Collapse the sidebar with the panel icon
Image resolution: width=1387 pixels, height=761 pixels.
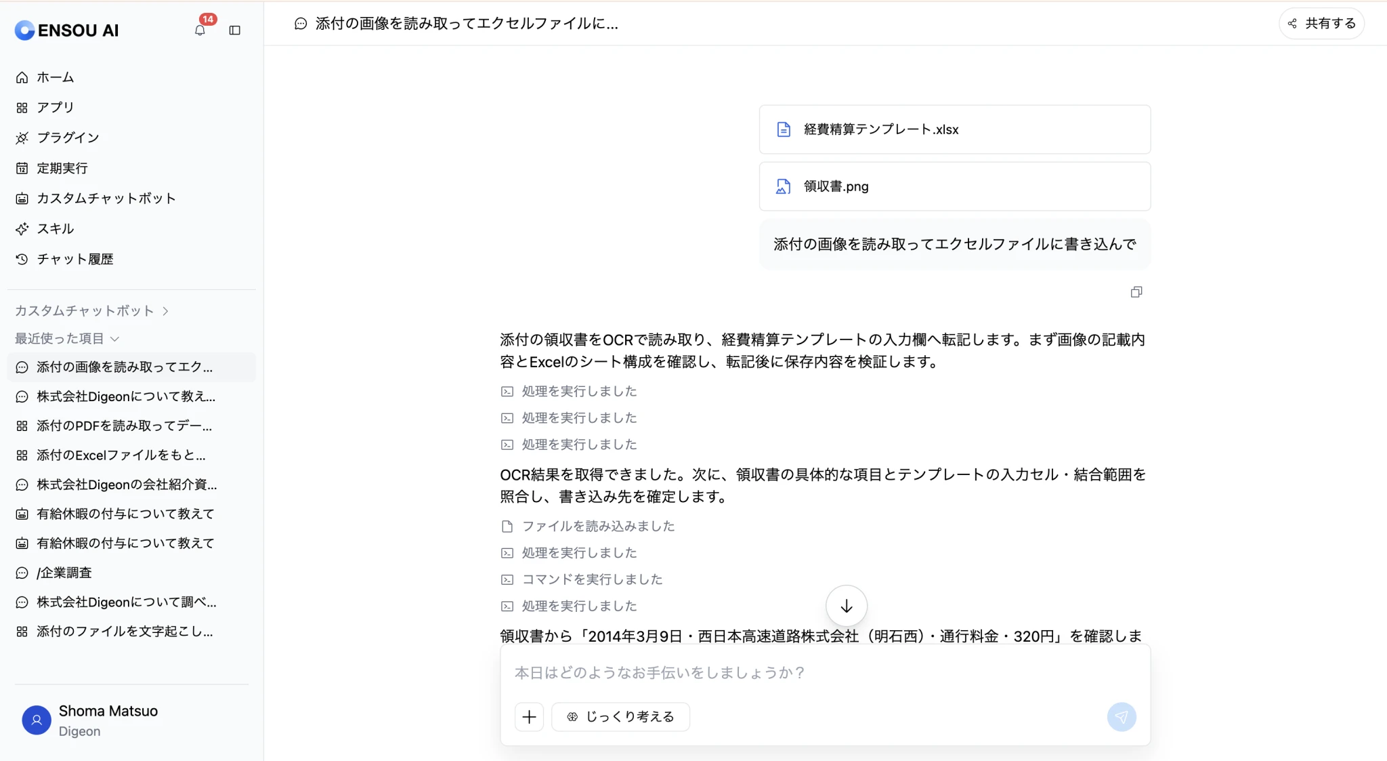[x=235, y=30]
